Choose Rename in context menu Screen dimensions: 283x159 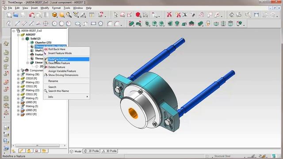click(66, 81)
